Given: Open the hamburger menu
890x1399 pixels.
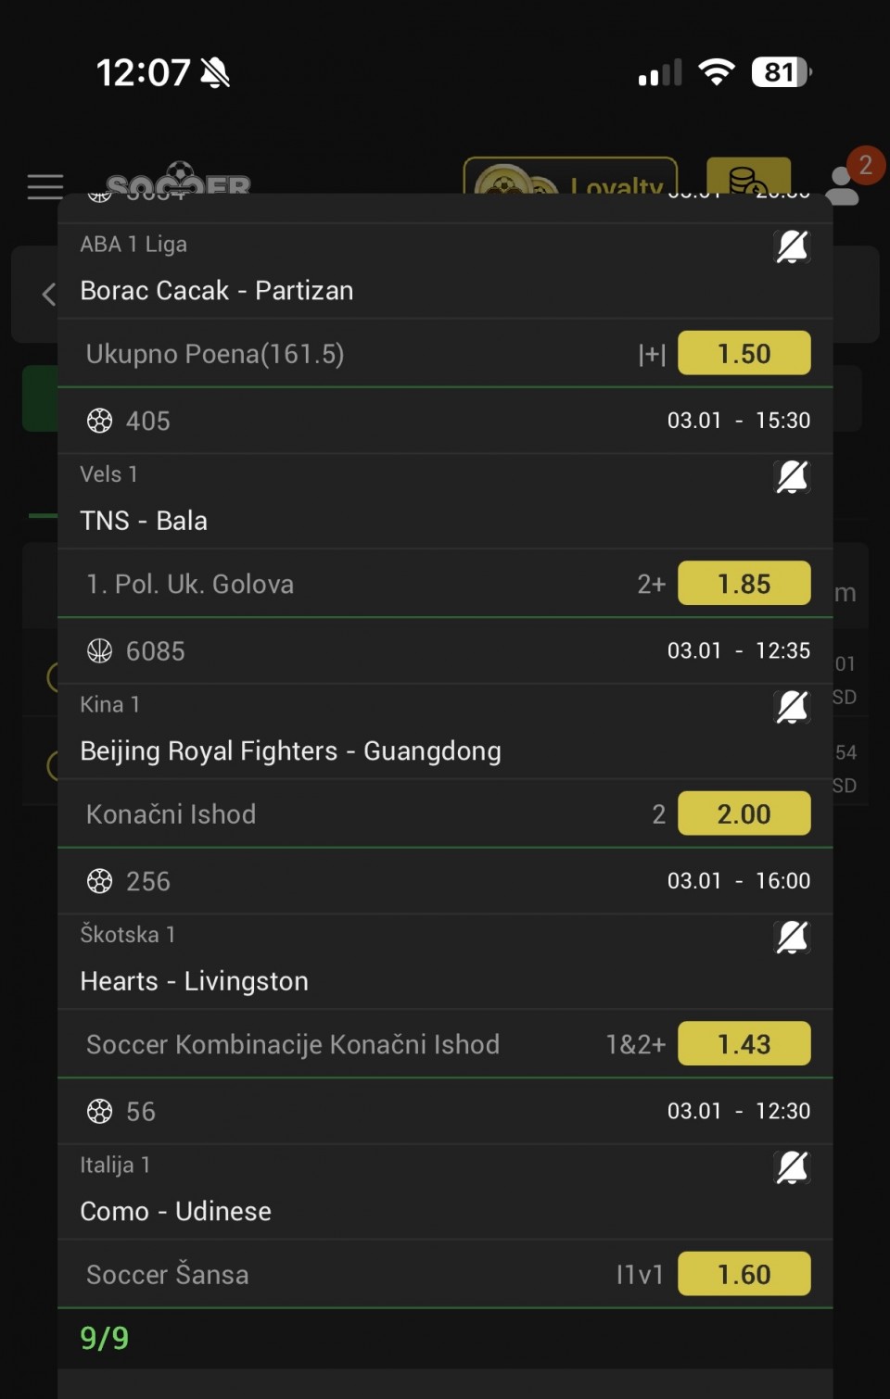Looking at the screenshot, I should [45, 186].
